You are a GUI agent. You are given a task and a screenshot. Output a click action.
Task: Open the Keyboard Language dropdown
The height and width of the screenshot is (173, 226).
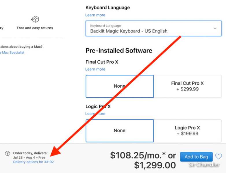point(153,28)
